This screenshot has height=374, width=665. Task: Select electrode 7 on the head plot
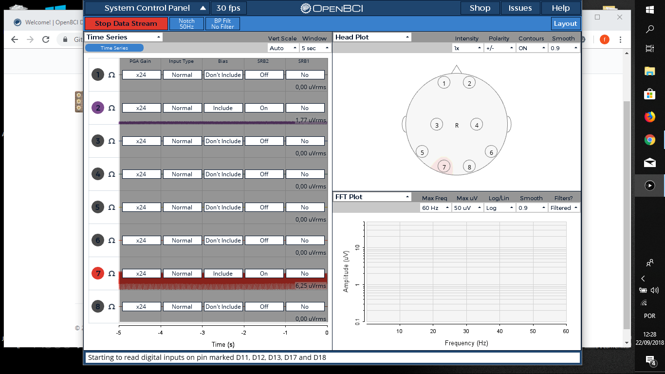(x=443, y=166)
